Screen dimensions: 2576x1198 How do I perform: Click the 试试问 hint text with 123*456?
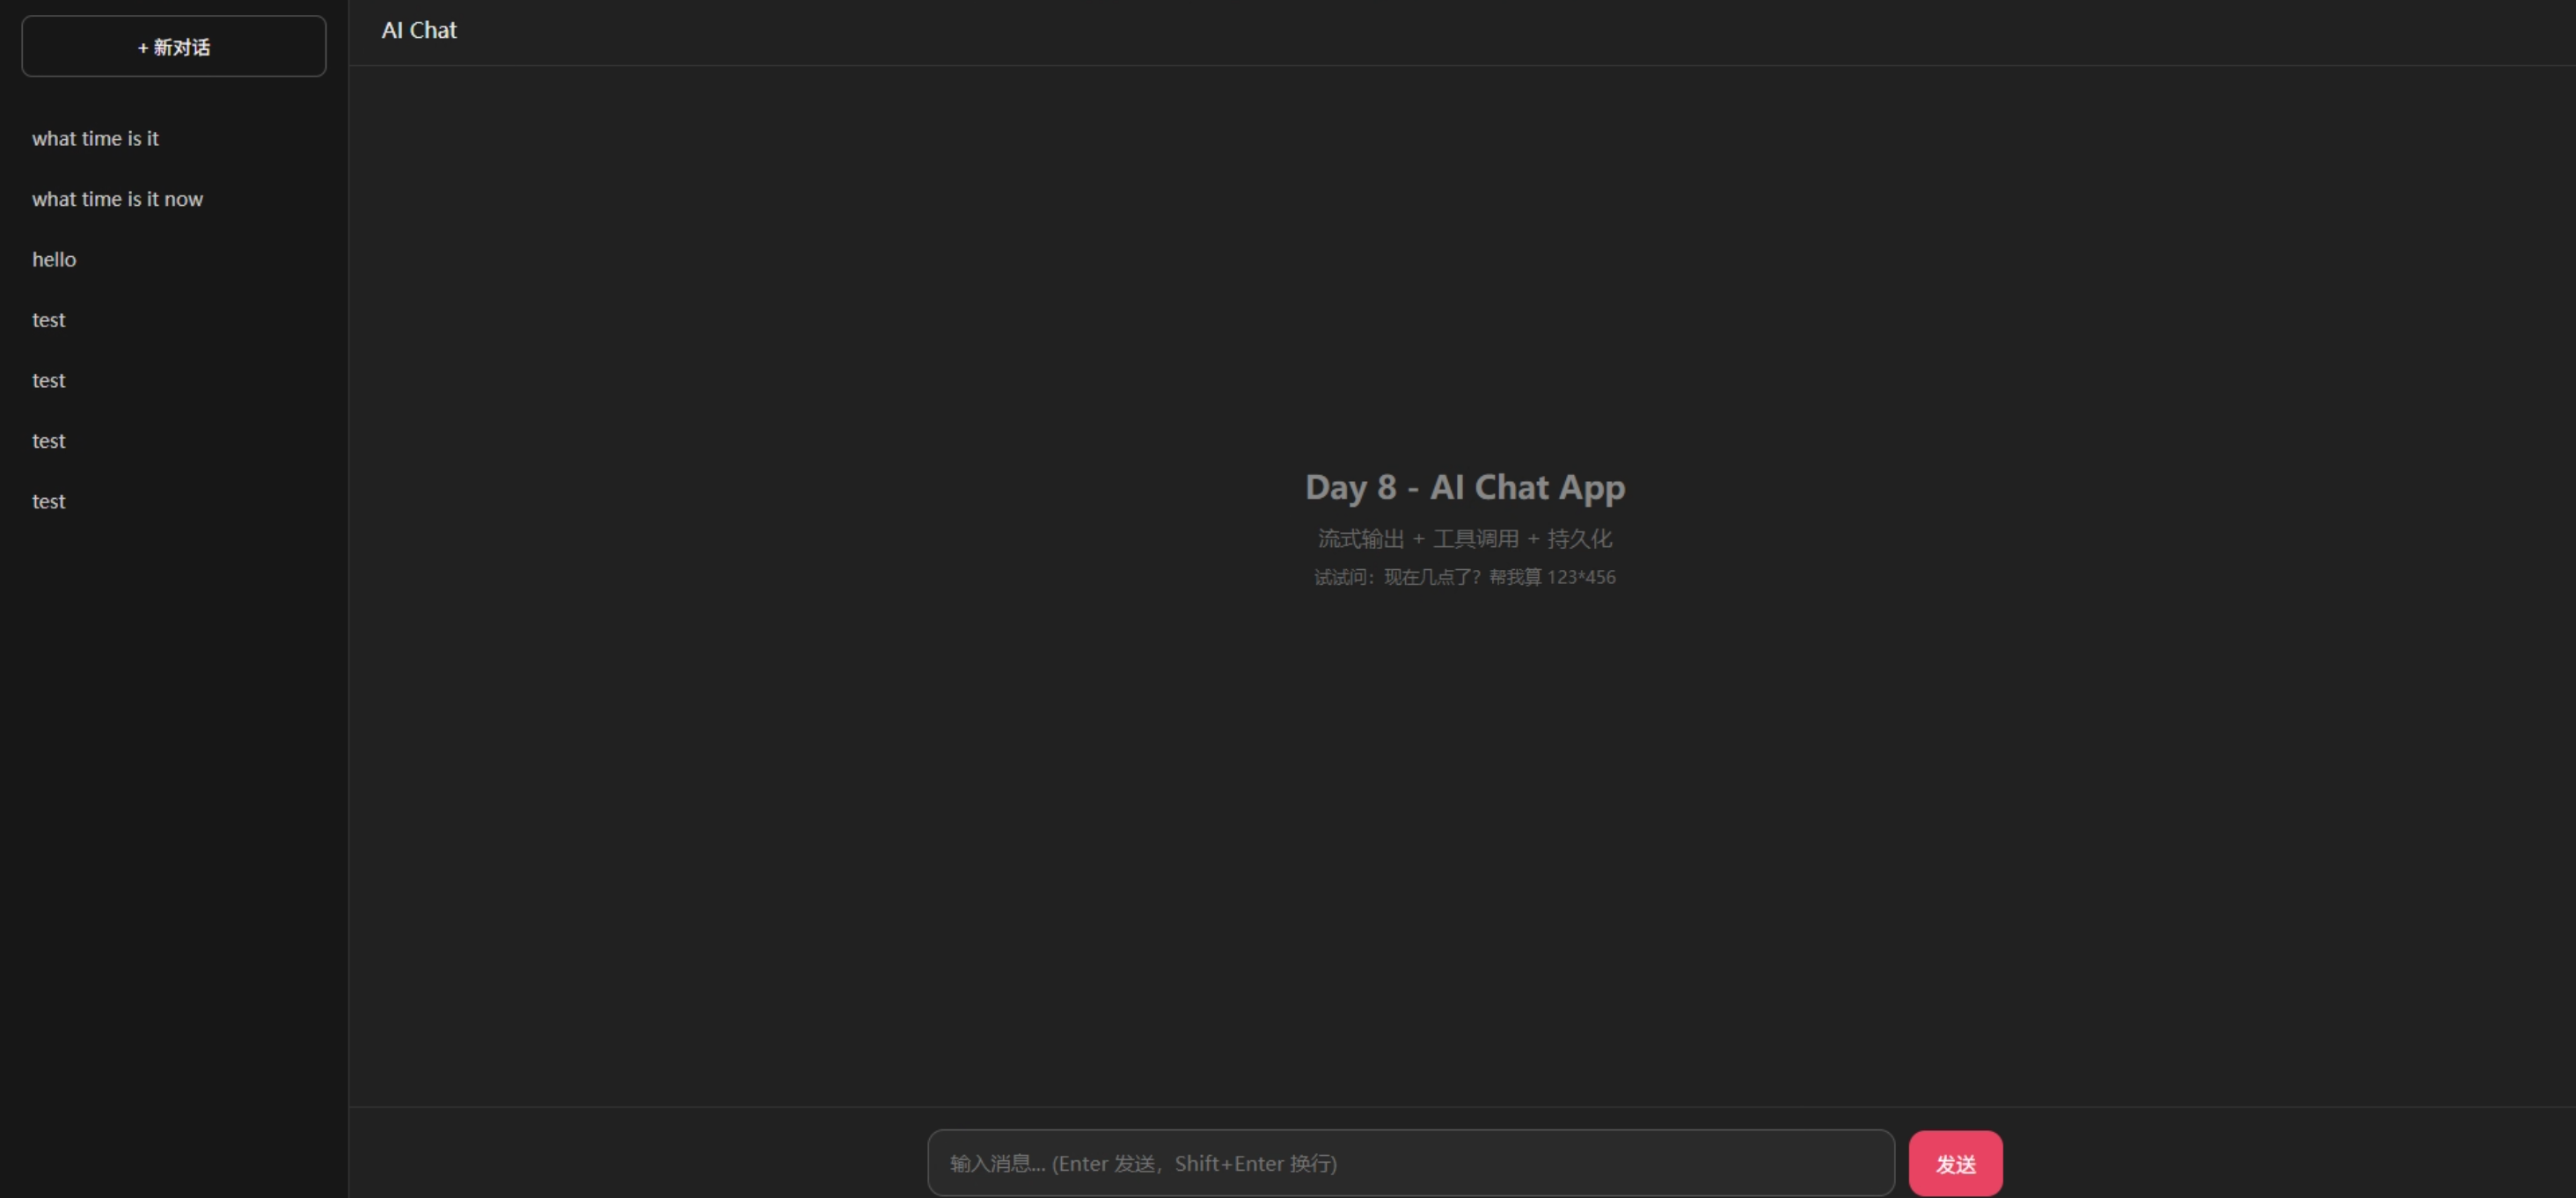[x=1465, y=577]
